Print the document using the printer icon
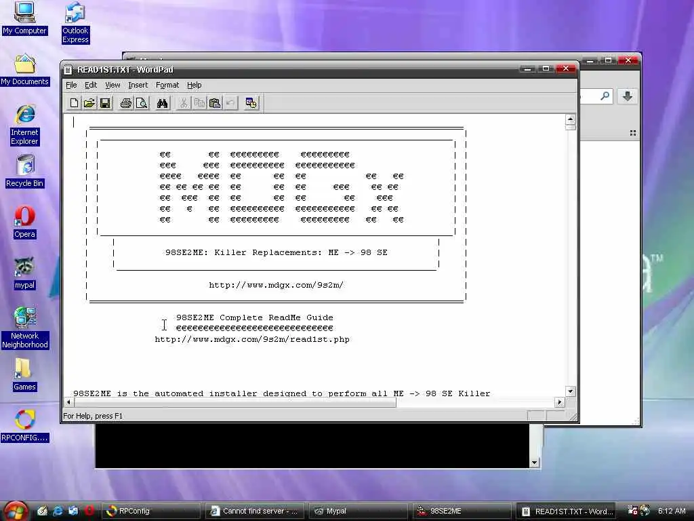Screen dimensions: 694x521 pyautogui.click(x=125, y=103)
